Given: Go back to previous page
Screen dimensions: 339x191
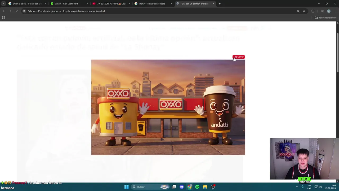Looking at the screenshot, I should point(4,11).
